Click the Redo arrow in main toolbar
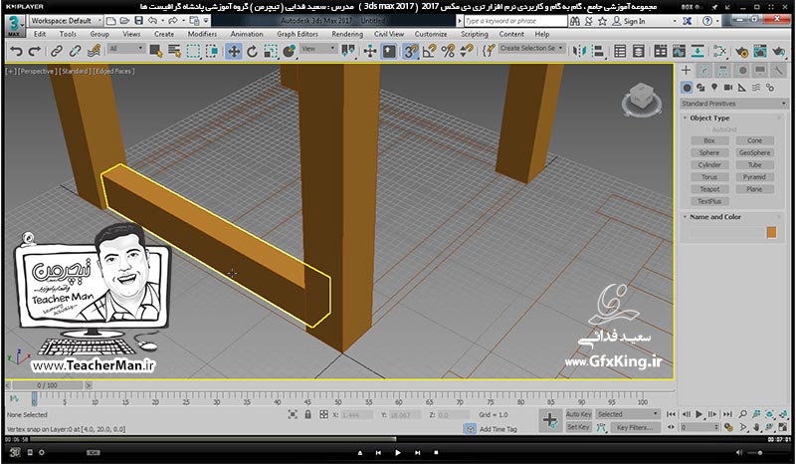The image size is (796, 464). 35,51
